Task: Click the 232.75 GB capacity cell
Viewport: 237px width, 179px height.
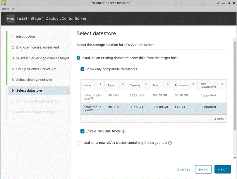Action: coord(137,95)
